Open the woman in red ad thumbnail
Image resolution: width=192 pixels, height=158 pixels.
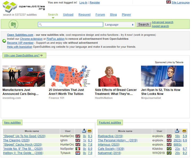click(110, 76)
